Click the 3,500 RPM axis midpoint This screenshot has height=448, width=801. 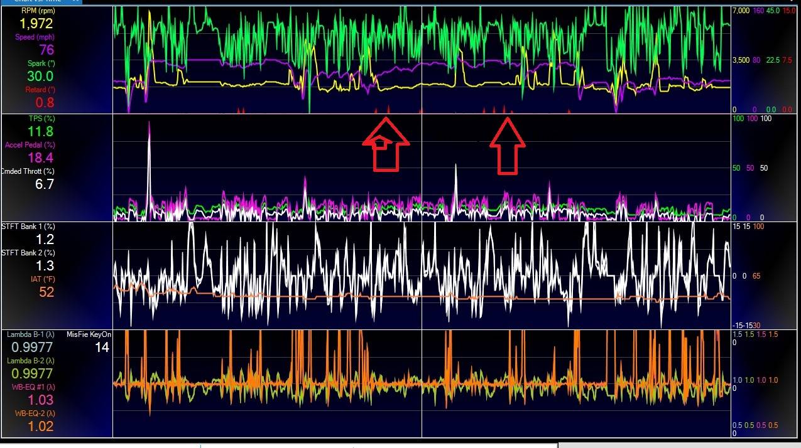pos(741,60)
